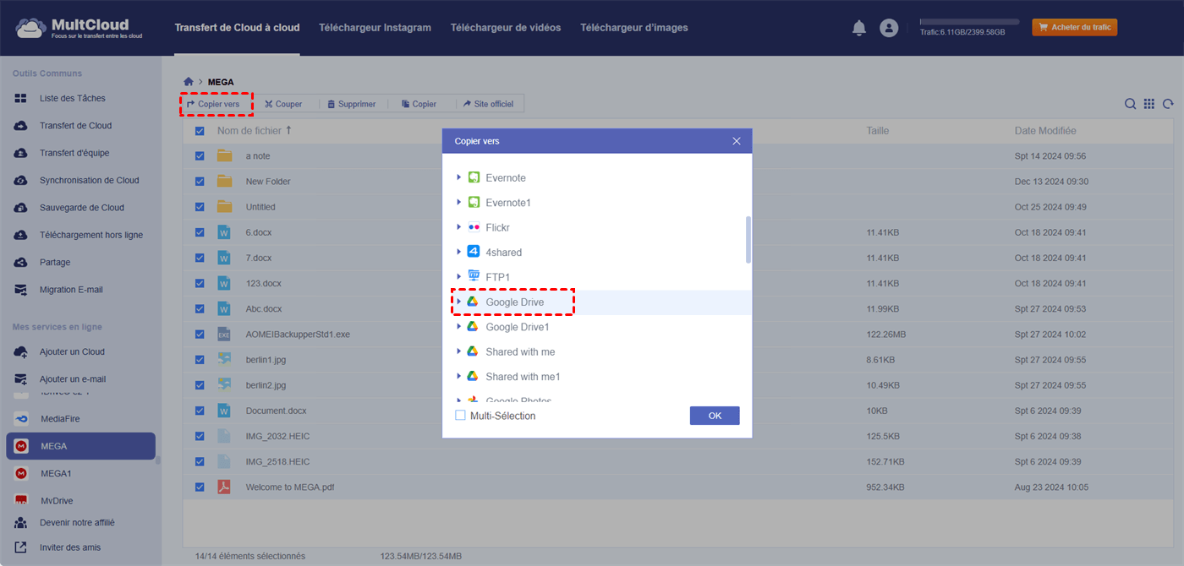The height and width of the screenshot is (566, 1184).
Task: Open the search icon above file list
Action: pyautogui.click(x=1130, y=104)
